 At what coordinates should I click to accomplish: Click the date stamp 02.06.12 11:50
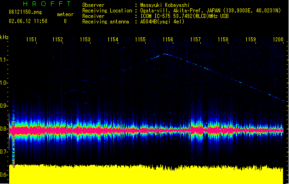point(28,21)
